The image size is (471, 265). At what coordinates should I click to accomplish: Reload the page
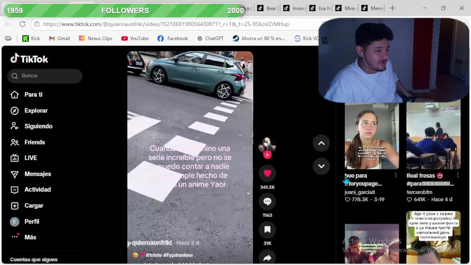tap(22, 24)
